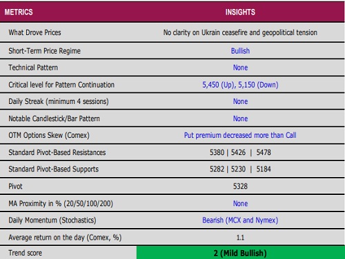Select the resistances 5380 | 5426 | 5478
Image resolution: width=345 pixels, height=259 pixels.
pos(240,152)
